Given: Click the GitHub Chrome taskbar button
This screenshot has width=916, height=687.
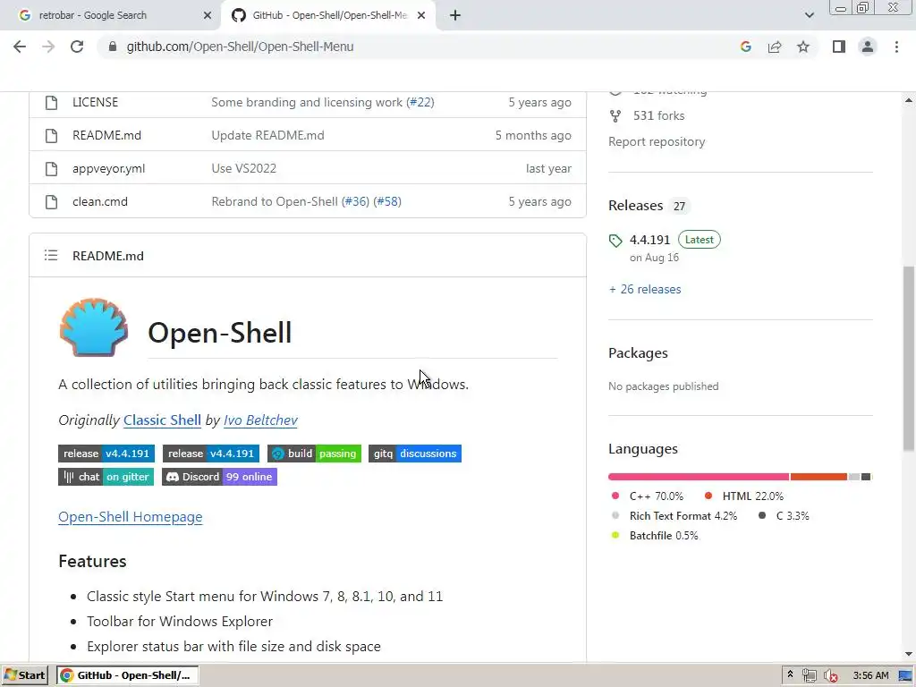Looking at the screenshot, I should click(127, 675).
